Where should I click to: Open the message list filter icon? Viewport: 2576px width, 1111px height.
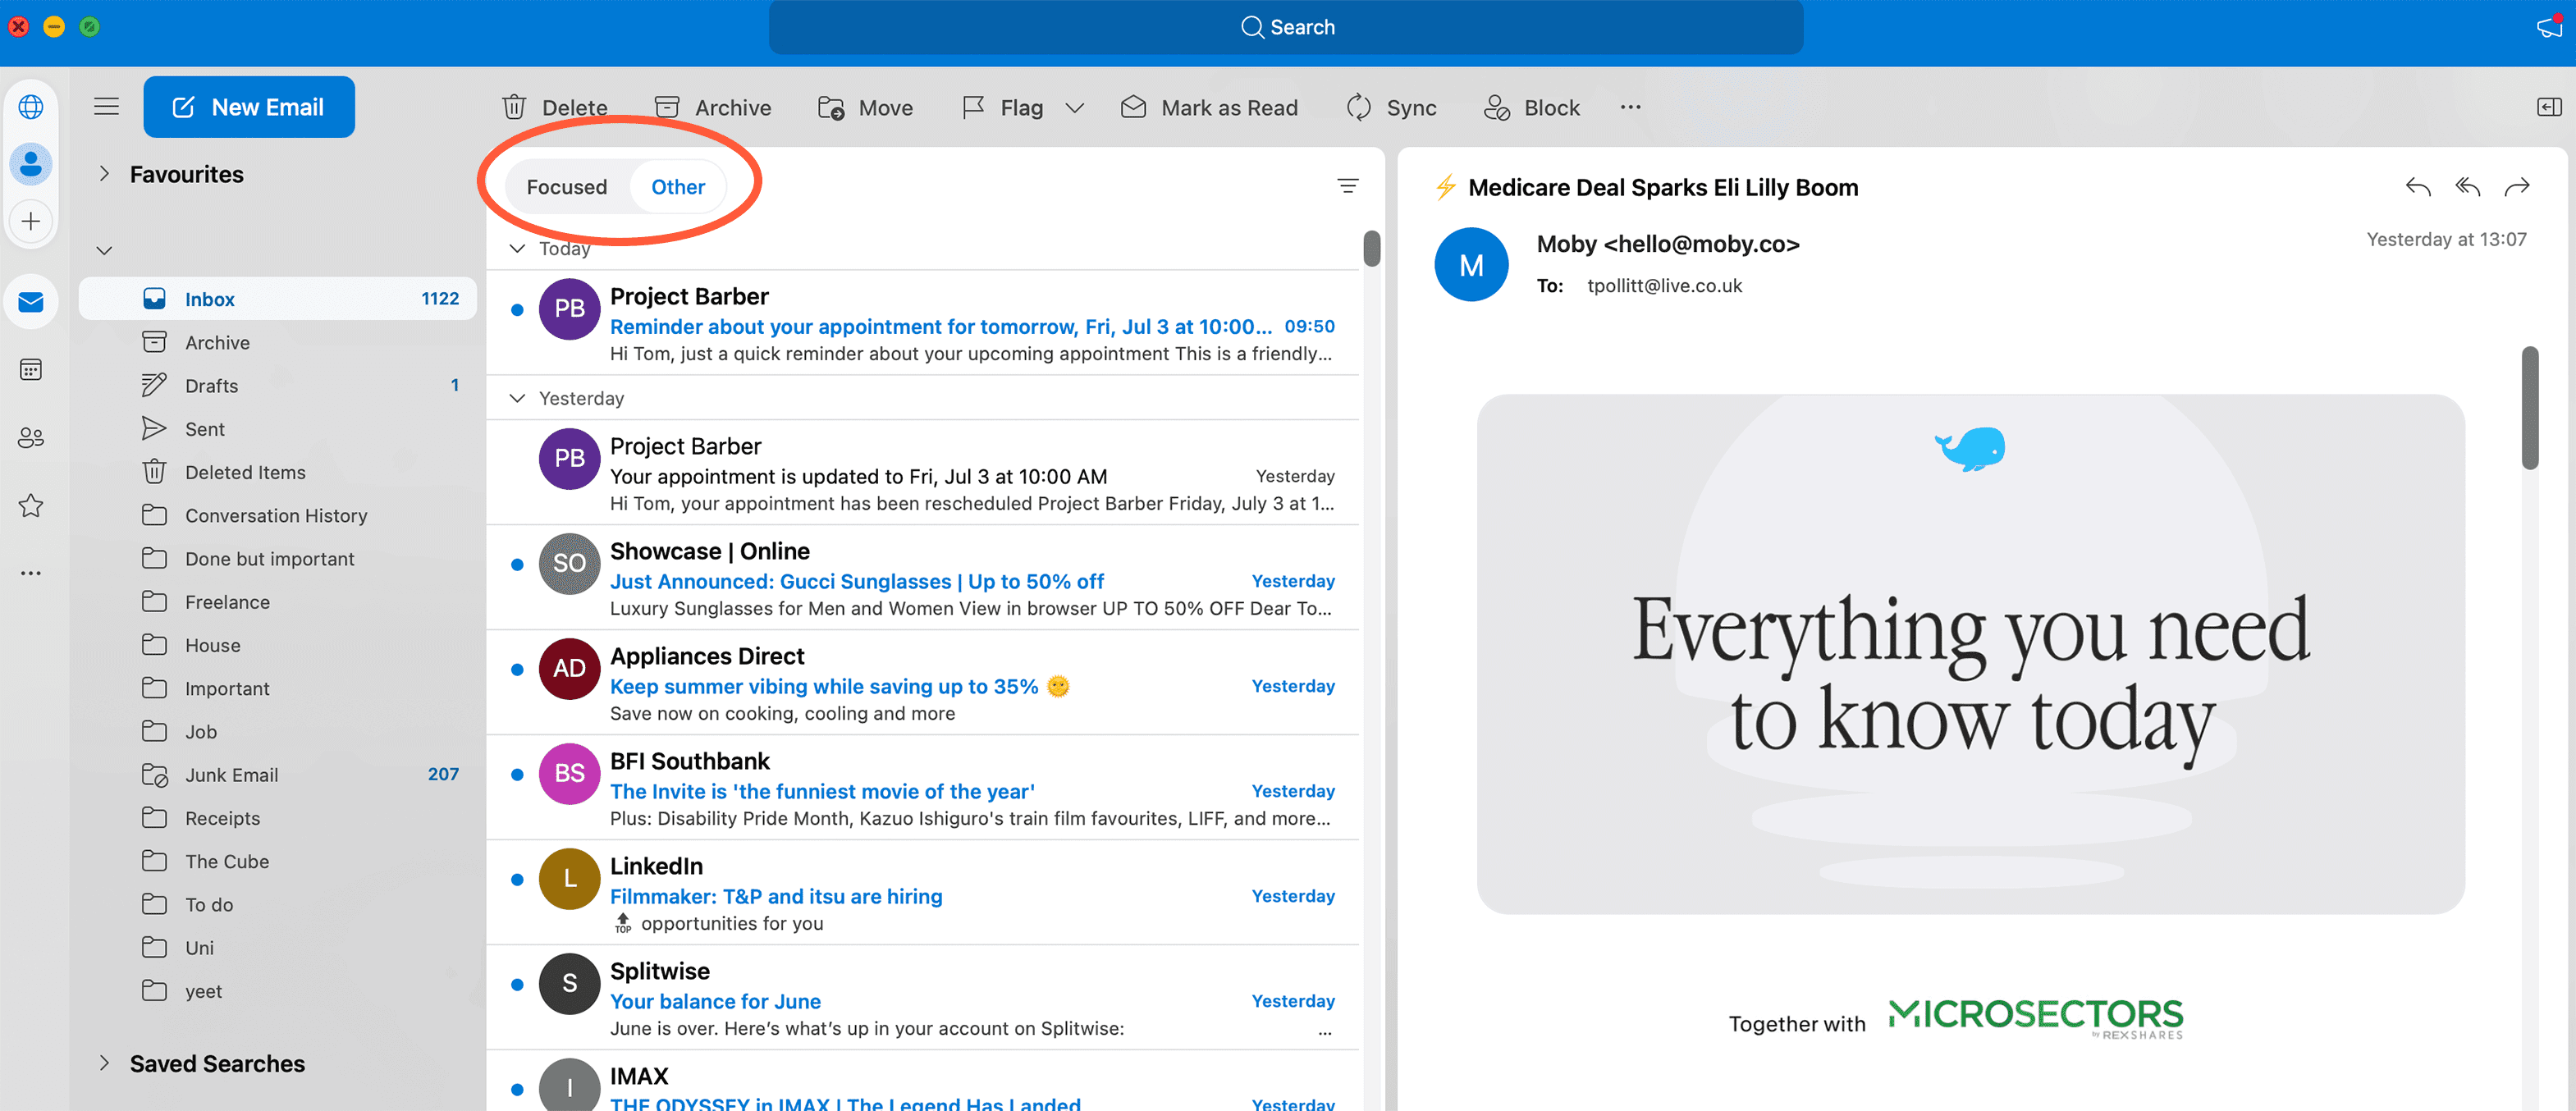[1348, 186]
